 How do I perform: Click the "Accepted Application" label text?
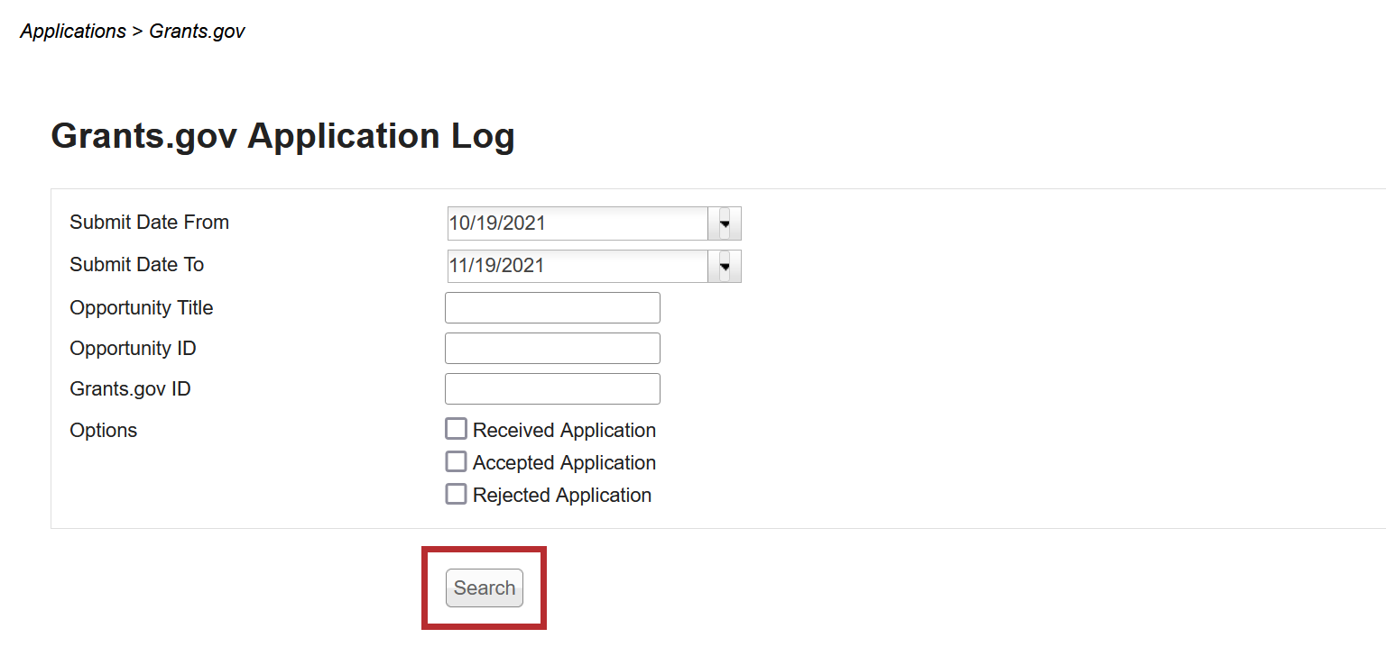pos(564,463)
